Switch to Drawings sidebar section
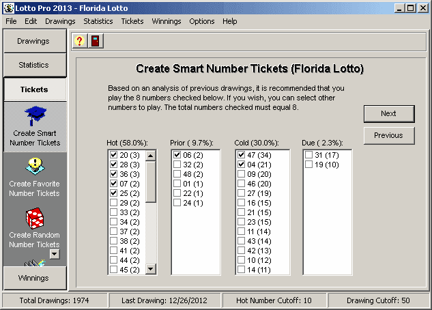Screen dimensions: 432x310 pyautogui.click(x=35, y=41)
